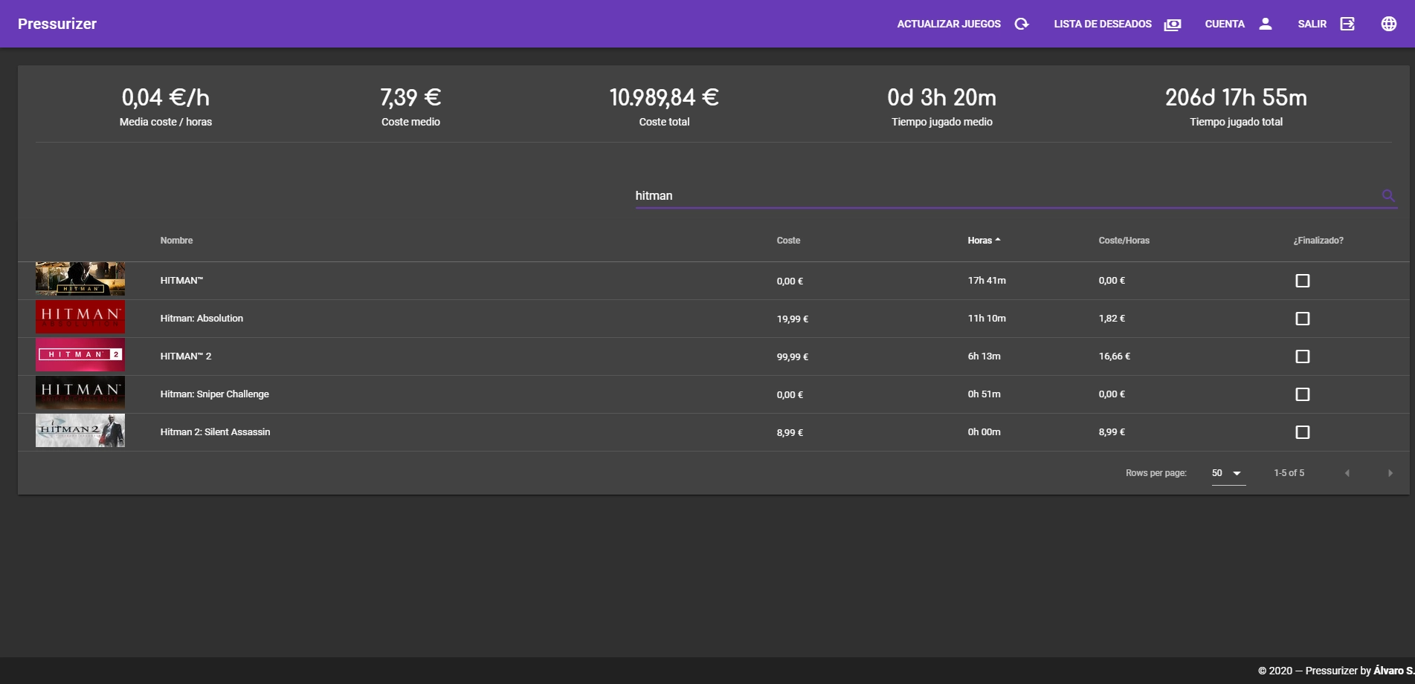Click the 6h 13m hours cell

click(984, 356)
